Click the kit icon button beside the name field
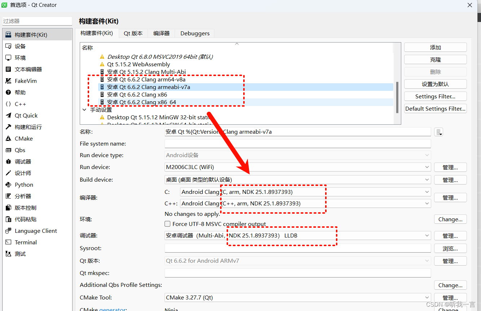The height and width of the screenshot is (311, 481). click(x=439, y=132)
